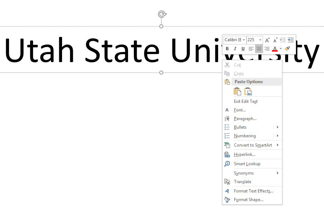Screen dimensions: 324x219
Task: Expand Bullets submenu arrow
Action: [278, 127]
